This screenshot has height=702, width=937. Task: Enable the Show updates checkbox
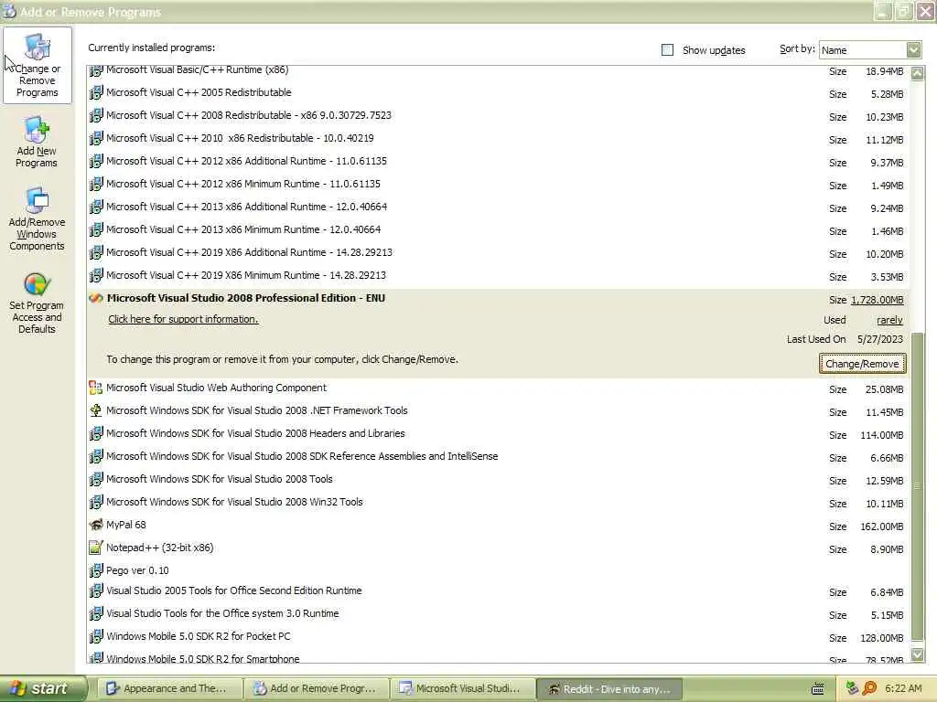click(667, 50)
